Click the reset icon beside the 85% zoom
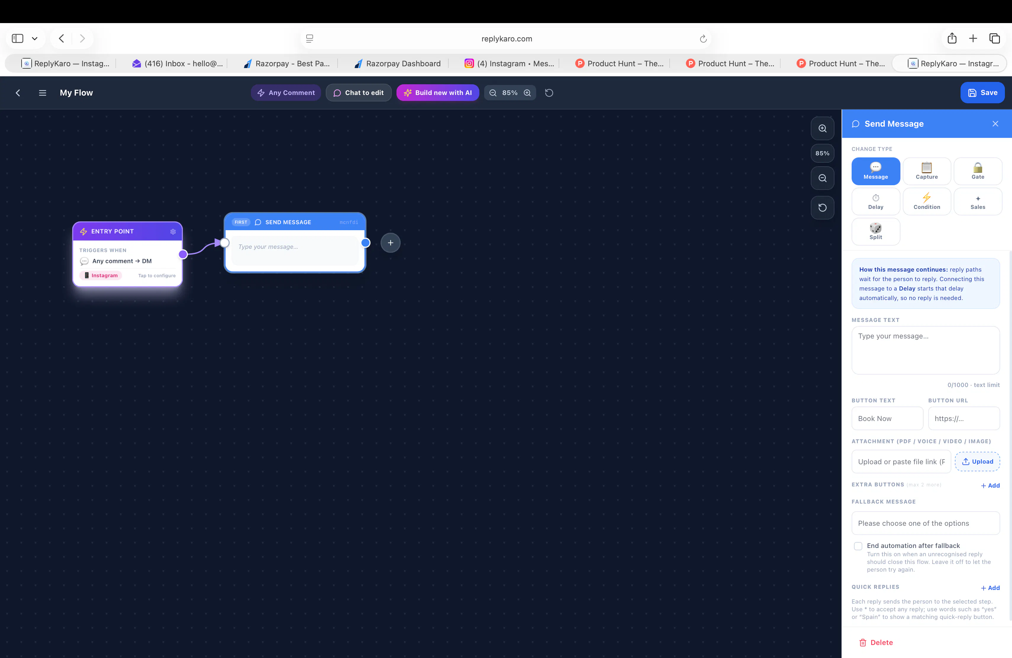The width and height of the screenshot is (1012, 658). (x=549, y=93)
